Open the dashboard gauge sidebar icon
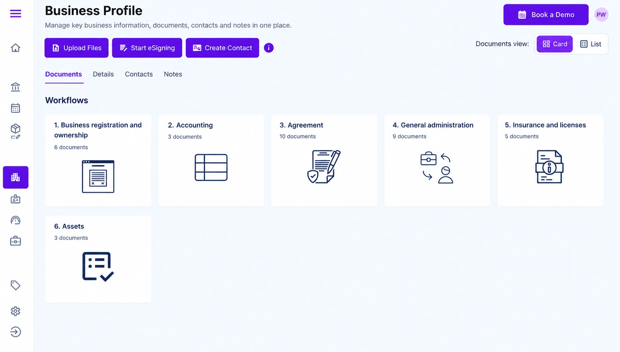 tap(15, 220)
